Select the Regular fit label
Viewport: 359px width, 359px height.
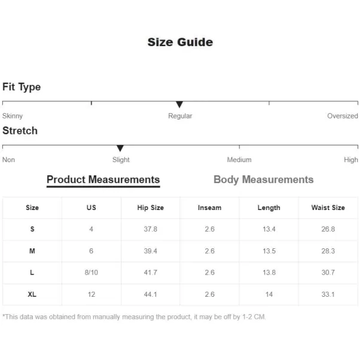click(180, 116)
